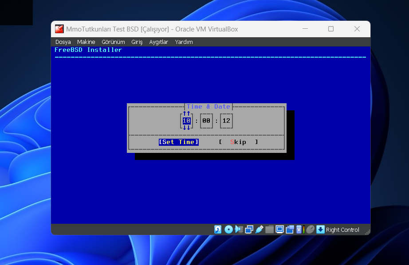Screen dimensions: 409x265
Task: Click the keyboard capture arrow icon
Action: click(320, 230)
